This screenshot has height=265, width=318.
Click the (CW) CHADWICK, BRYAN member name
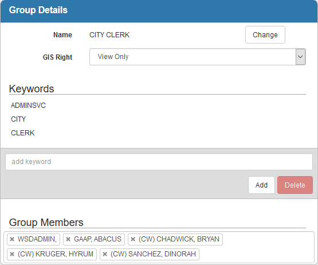(x=179, y=239)
